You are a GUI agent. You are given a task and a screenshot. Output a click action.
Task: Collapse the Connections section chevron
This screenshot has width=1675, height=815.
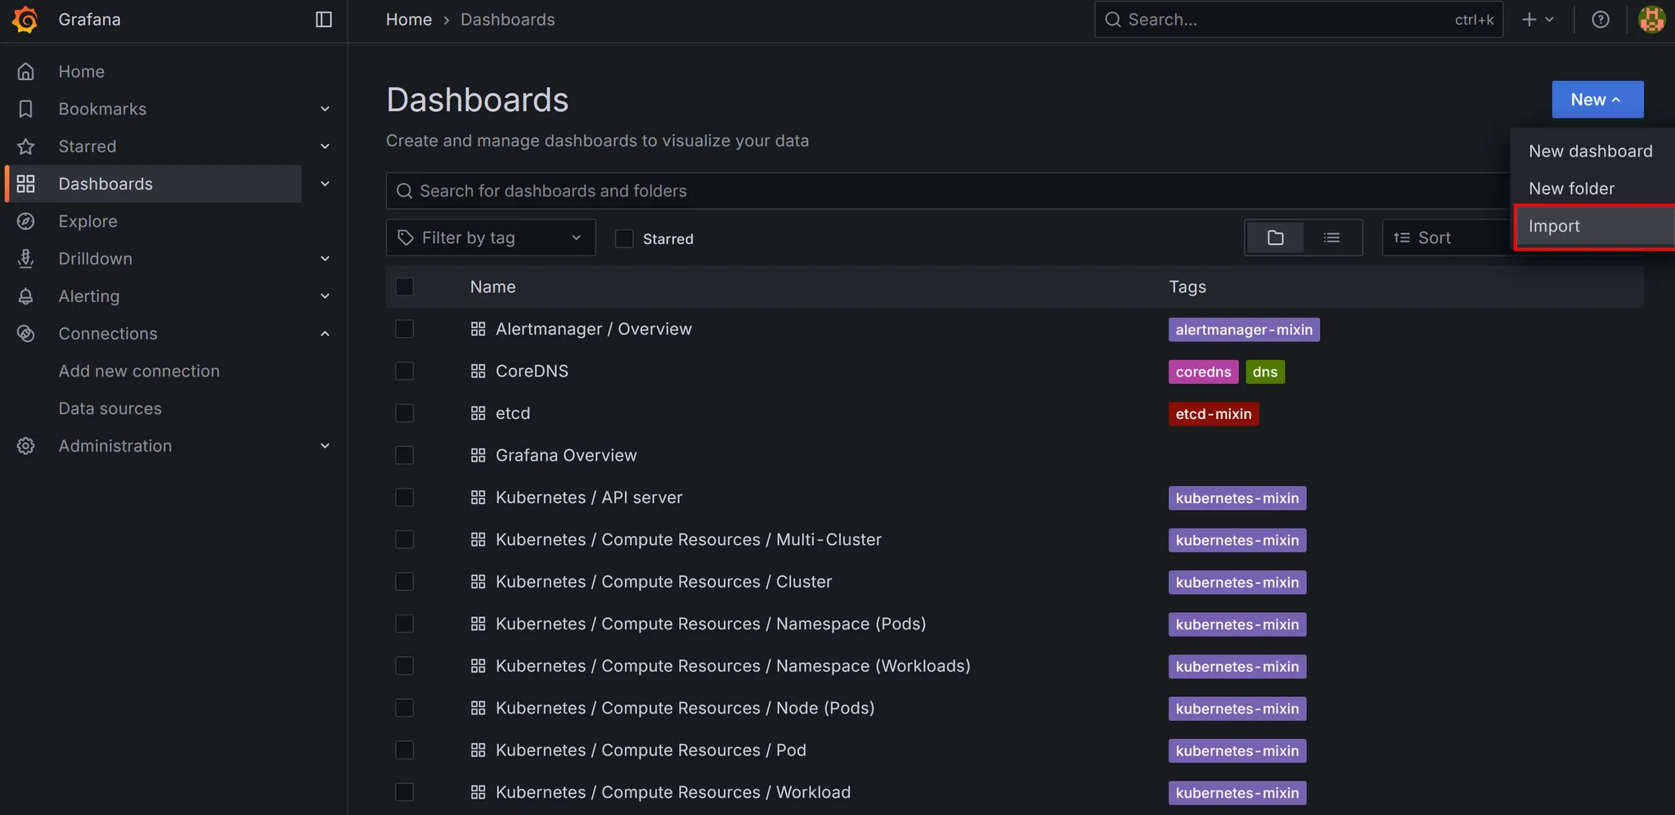325,334
